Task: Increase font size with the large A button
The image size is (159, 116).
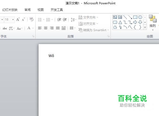Action: 18,19
